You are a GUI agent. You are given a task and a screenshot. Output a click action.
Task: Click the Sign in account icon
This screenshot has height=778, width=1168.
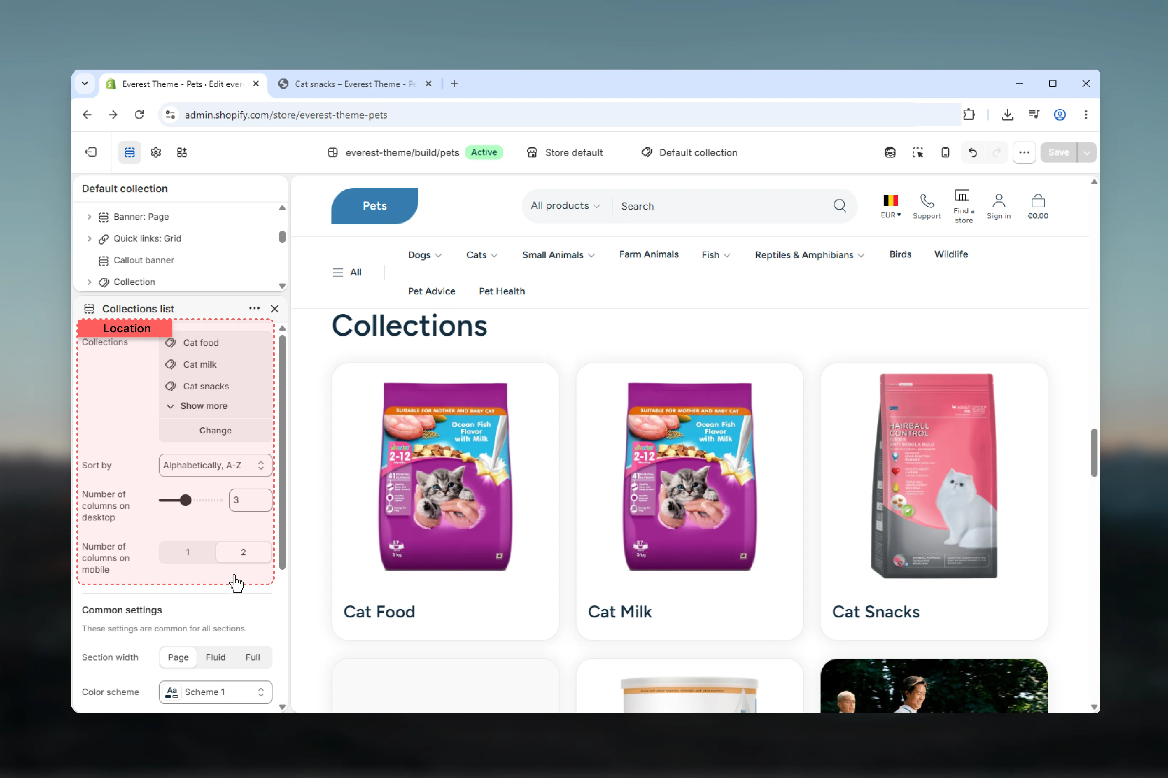(999, 201)
